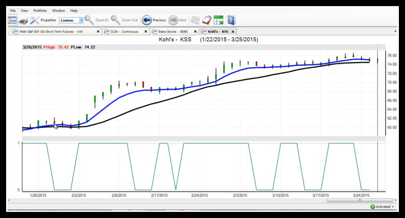Image resolution: width=405 pixels, height=218 pixels.
Task: Switch to the iPath S&P 500 VIX tab
Action: point(55,31)
